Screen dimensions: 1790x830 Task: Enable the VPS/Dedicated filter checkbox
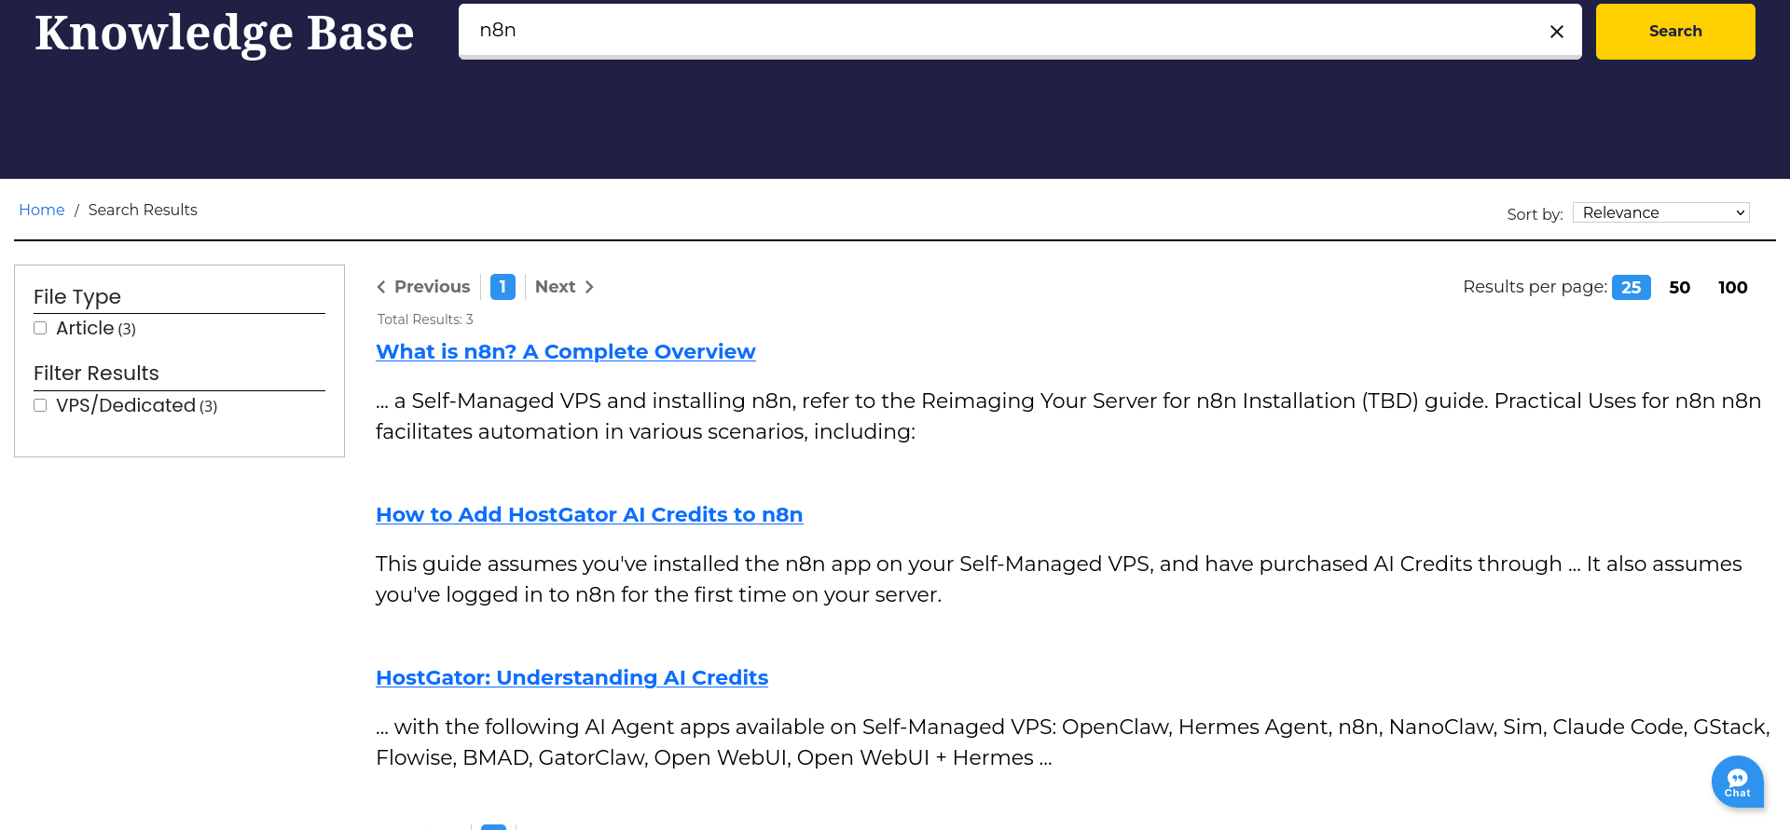pos(40,405)
